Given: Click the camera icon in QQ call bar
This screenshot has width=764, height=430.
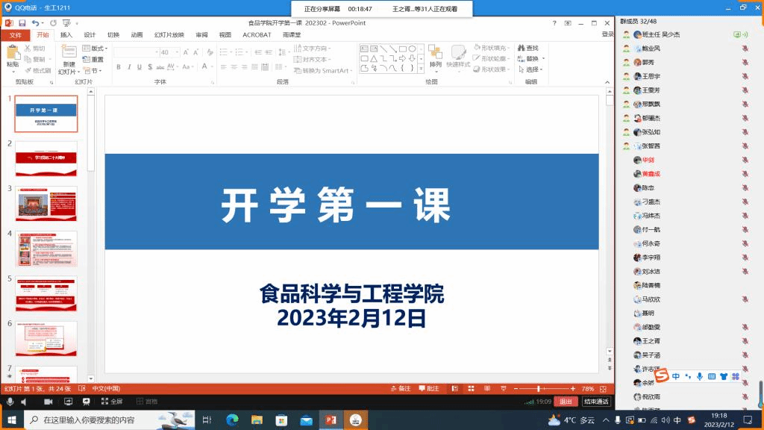Looking at the screenshot, I should coord(48,402).
